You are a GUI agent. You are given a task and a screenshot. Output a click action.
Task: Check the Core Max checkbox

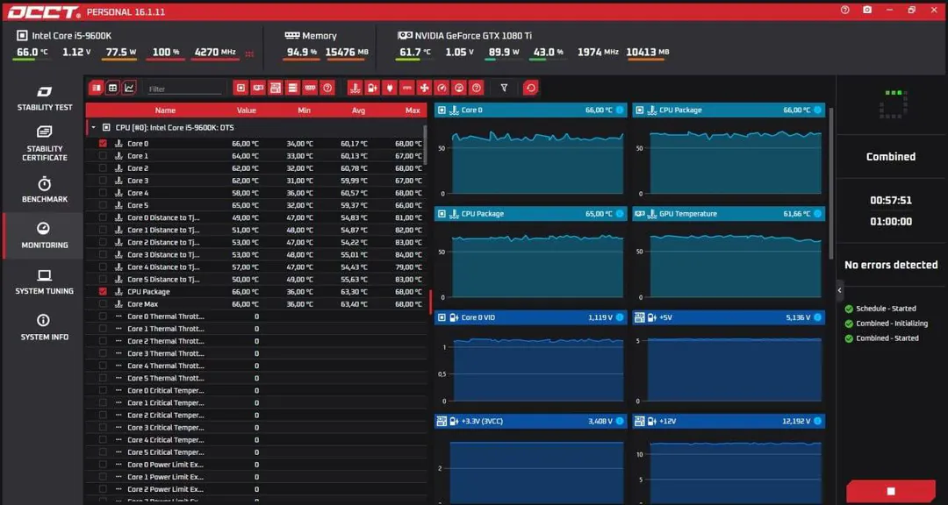click(103, 304)
